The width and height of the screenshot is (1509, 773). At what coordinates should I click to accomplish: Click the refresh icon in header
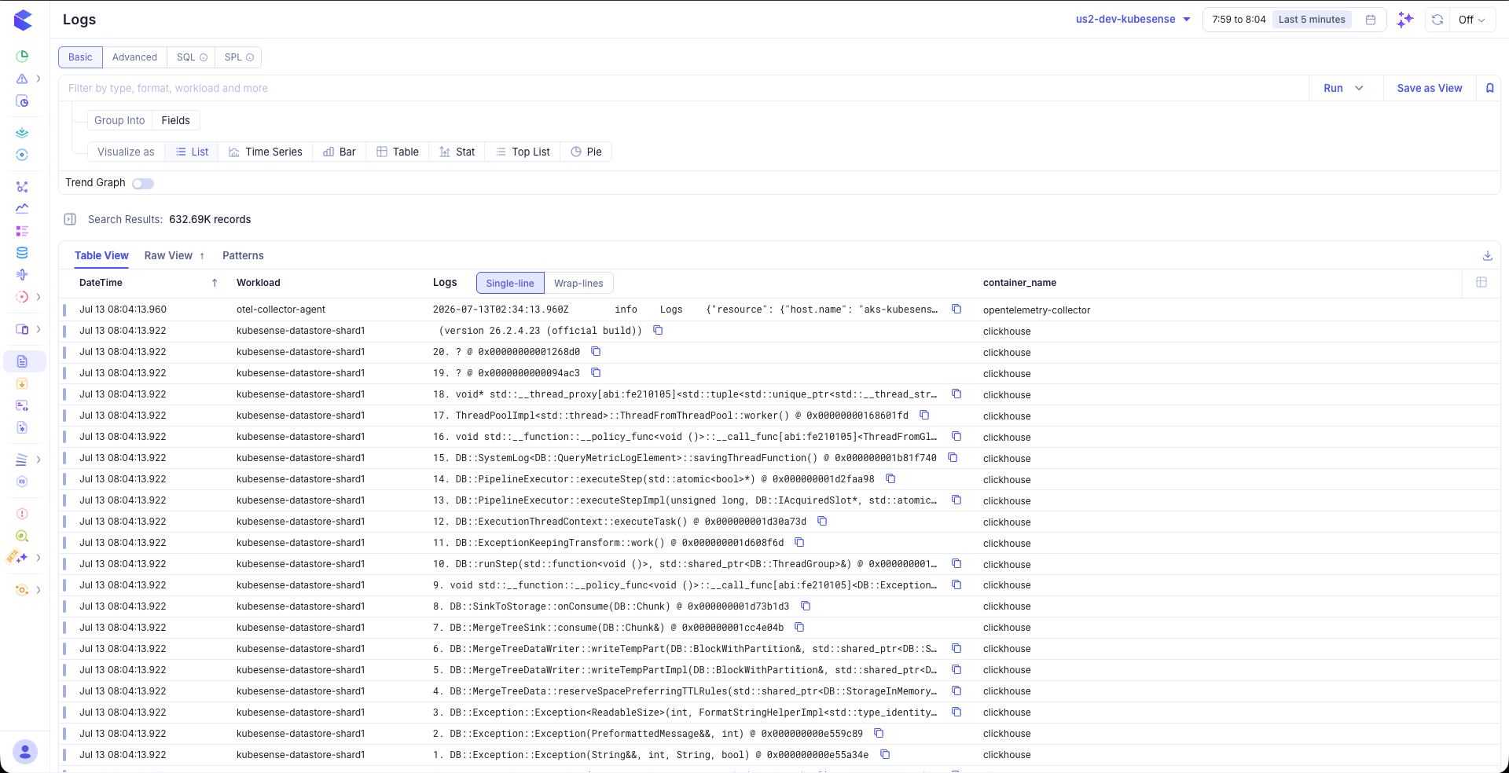click(x=1437, y=20)
